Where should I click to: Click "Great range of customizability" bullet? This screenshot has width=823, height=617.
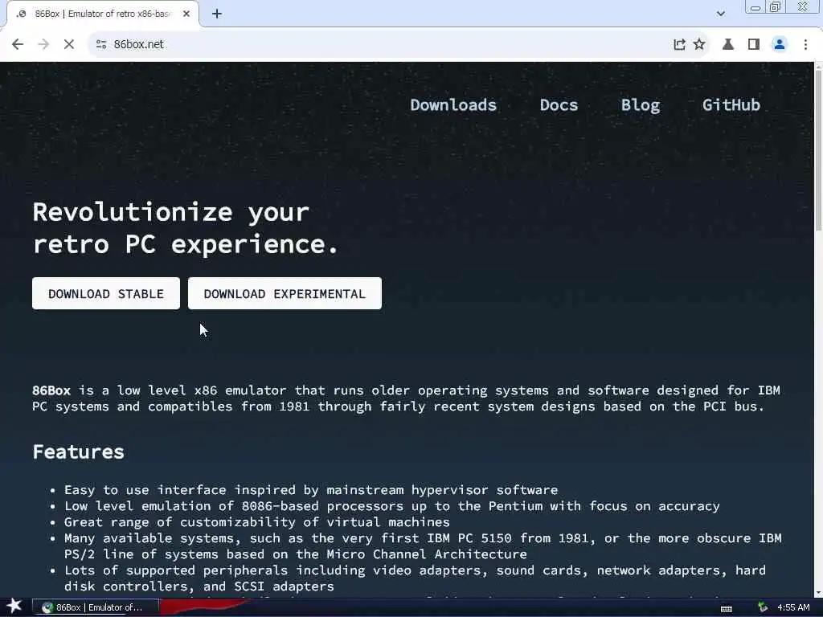click(x=256, y=522)
